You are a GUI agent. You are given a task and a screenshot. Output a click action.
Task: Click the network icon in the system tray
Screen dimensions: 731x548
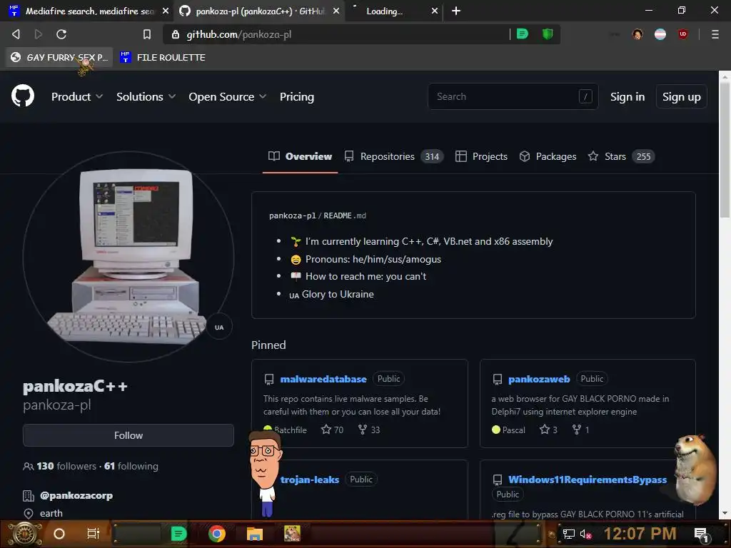click(x=568, y=534)
